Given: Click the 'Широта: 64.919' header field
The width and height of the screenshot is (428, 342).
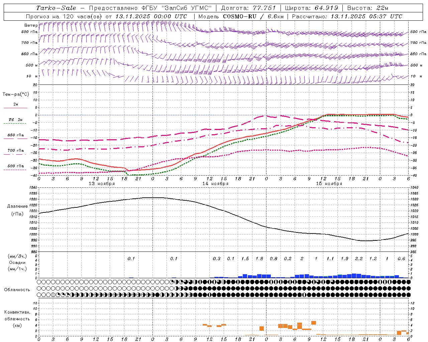Looking at the screenshot, I should pyautogui.click(x=311, y=8).
